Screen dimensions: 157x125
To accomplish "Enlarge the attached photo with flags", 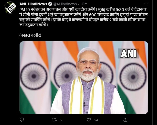I will (x=84, y=78).
